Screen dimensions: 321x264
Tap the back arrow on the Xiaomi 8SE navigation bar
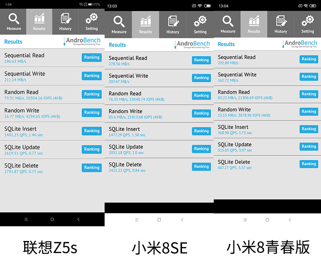point(182,219)
